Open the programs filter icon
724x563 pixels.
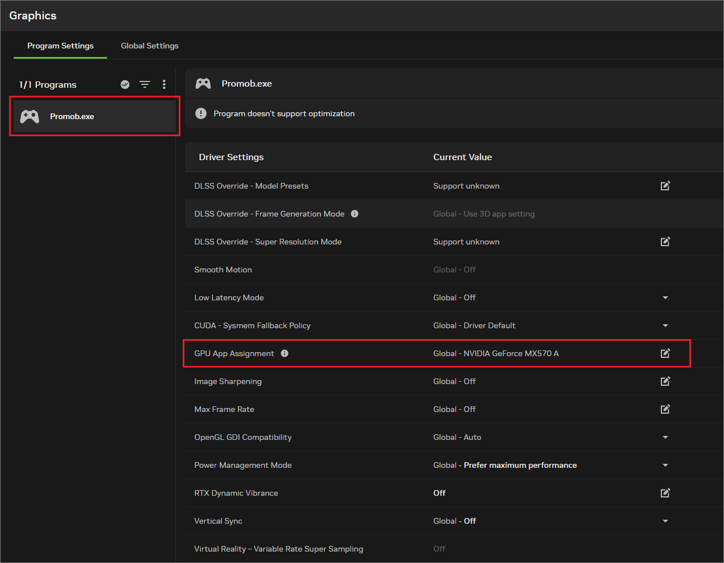point(145,84)
